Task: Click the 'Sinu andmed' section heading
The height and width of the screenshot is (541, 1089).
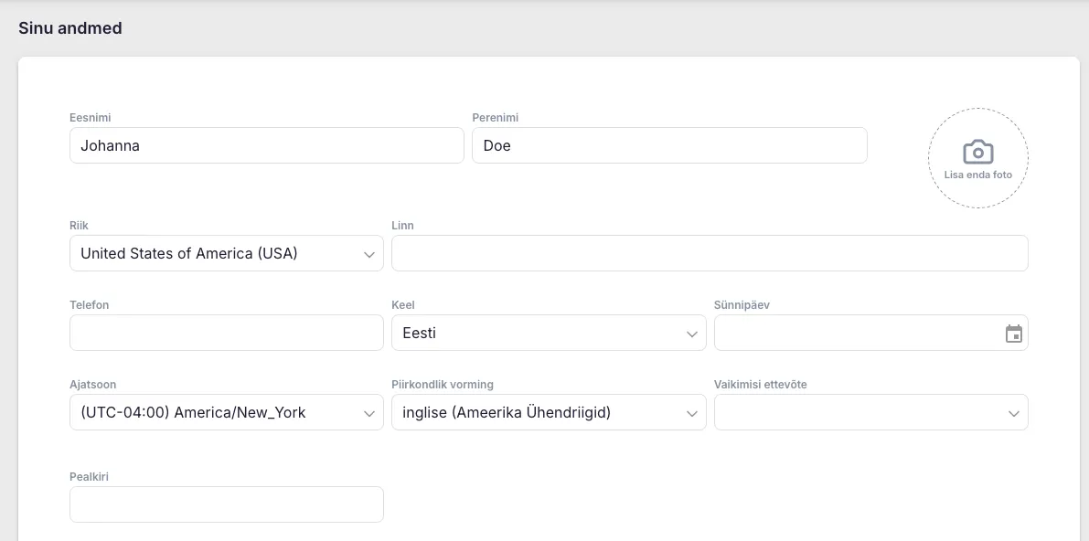Action: click(70, 28)
